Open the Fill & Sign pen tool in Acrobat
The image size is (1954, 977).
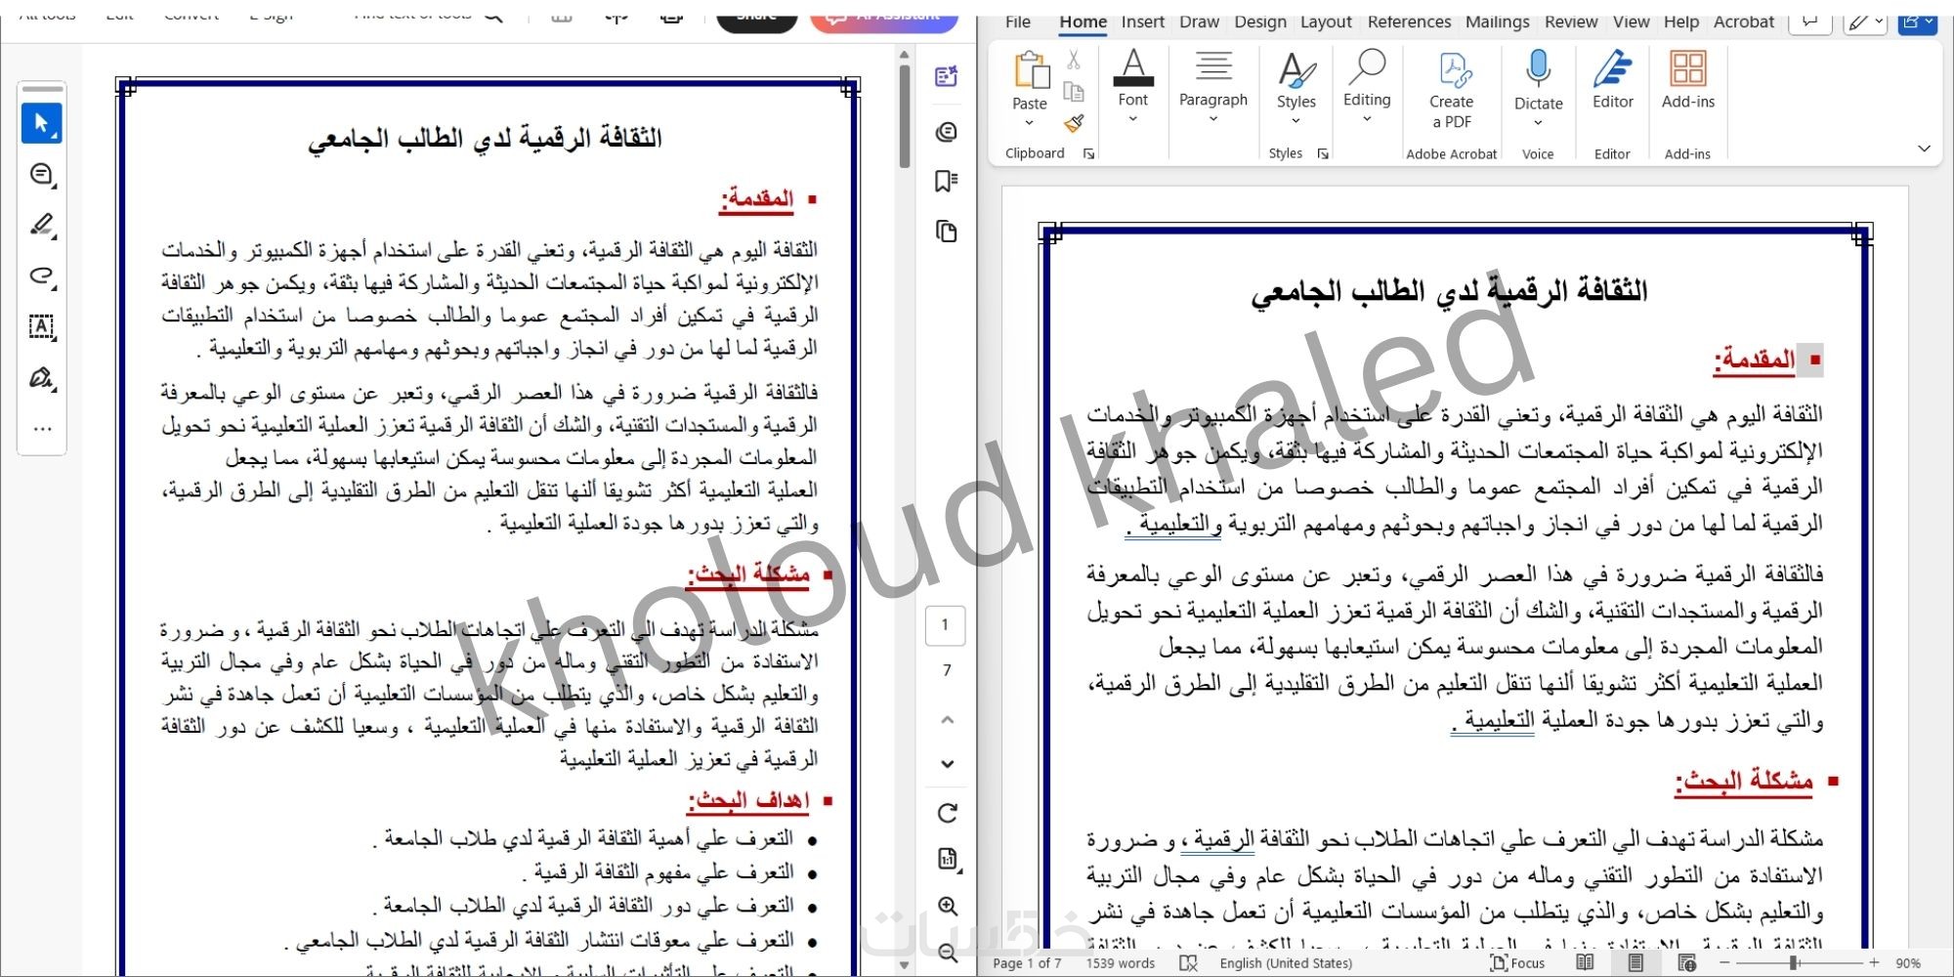pos(41,377)
